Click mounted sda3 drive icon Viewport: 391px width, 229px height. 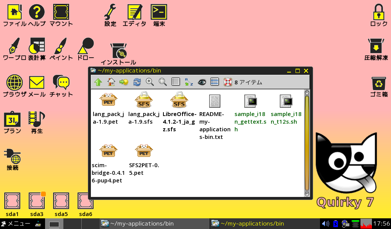[37, 204]
